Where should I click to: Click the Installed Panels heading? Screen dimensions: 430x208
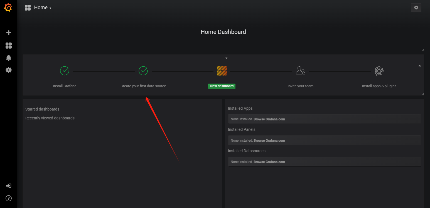[x=242, y=129]
